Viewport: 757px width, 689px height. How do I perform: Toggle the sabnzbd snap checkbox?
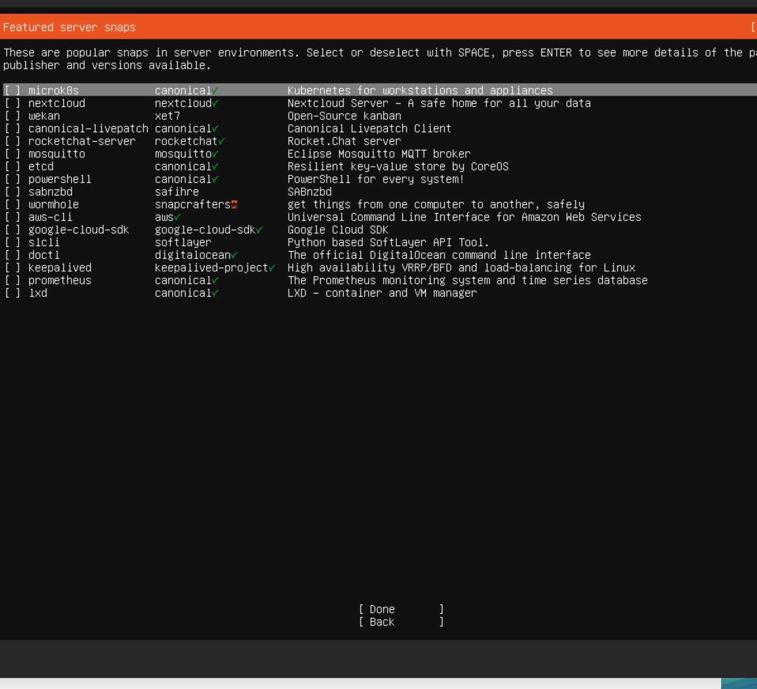pyautogui.click(x=12, y=192)
